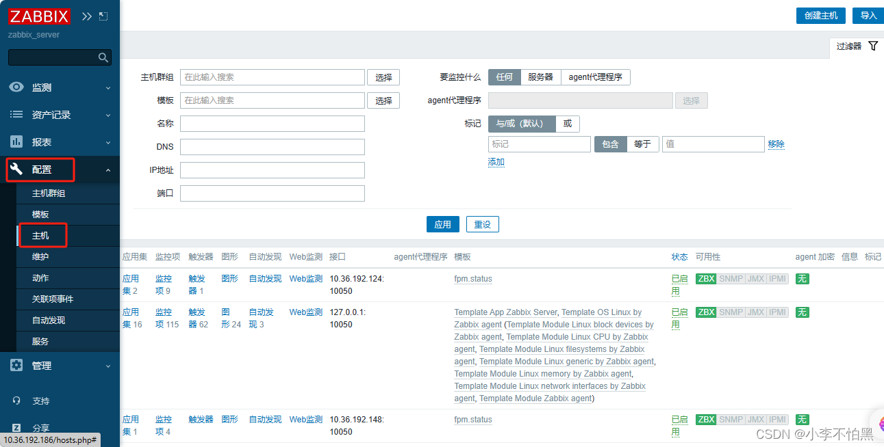Open 动作 in the sidebar
The width and height of the screenshot is (884, 447).
pos(40,278)
